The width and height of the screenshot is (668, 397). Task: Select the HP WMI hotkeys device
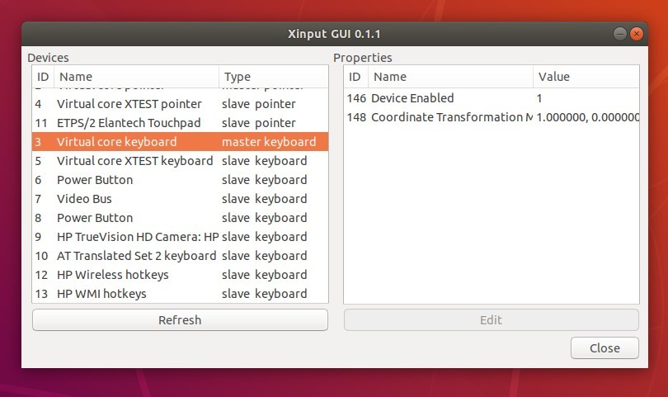[181, 293]
